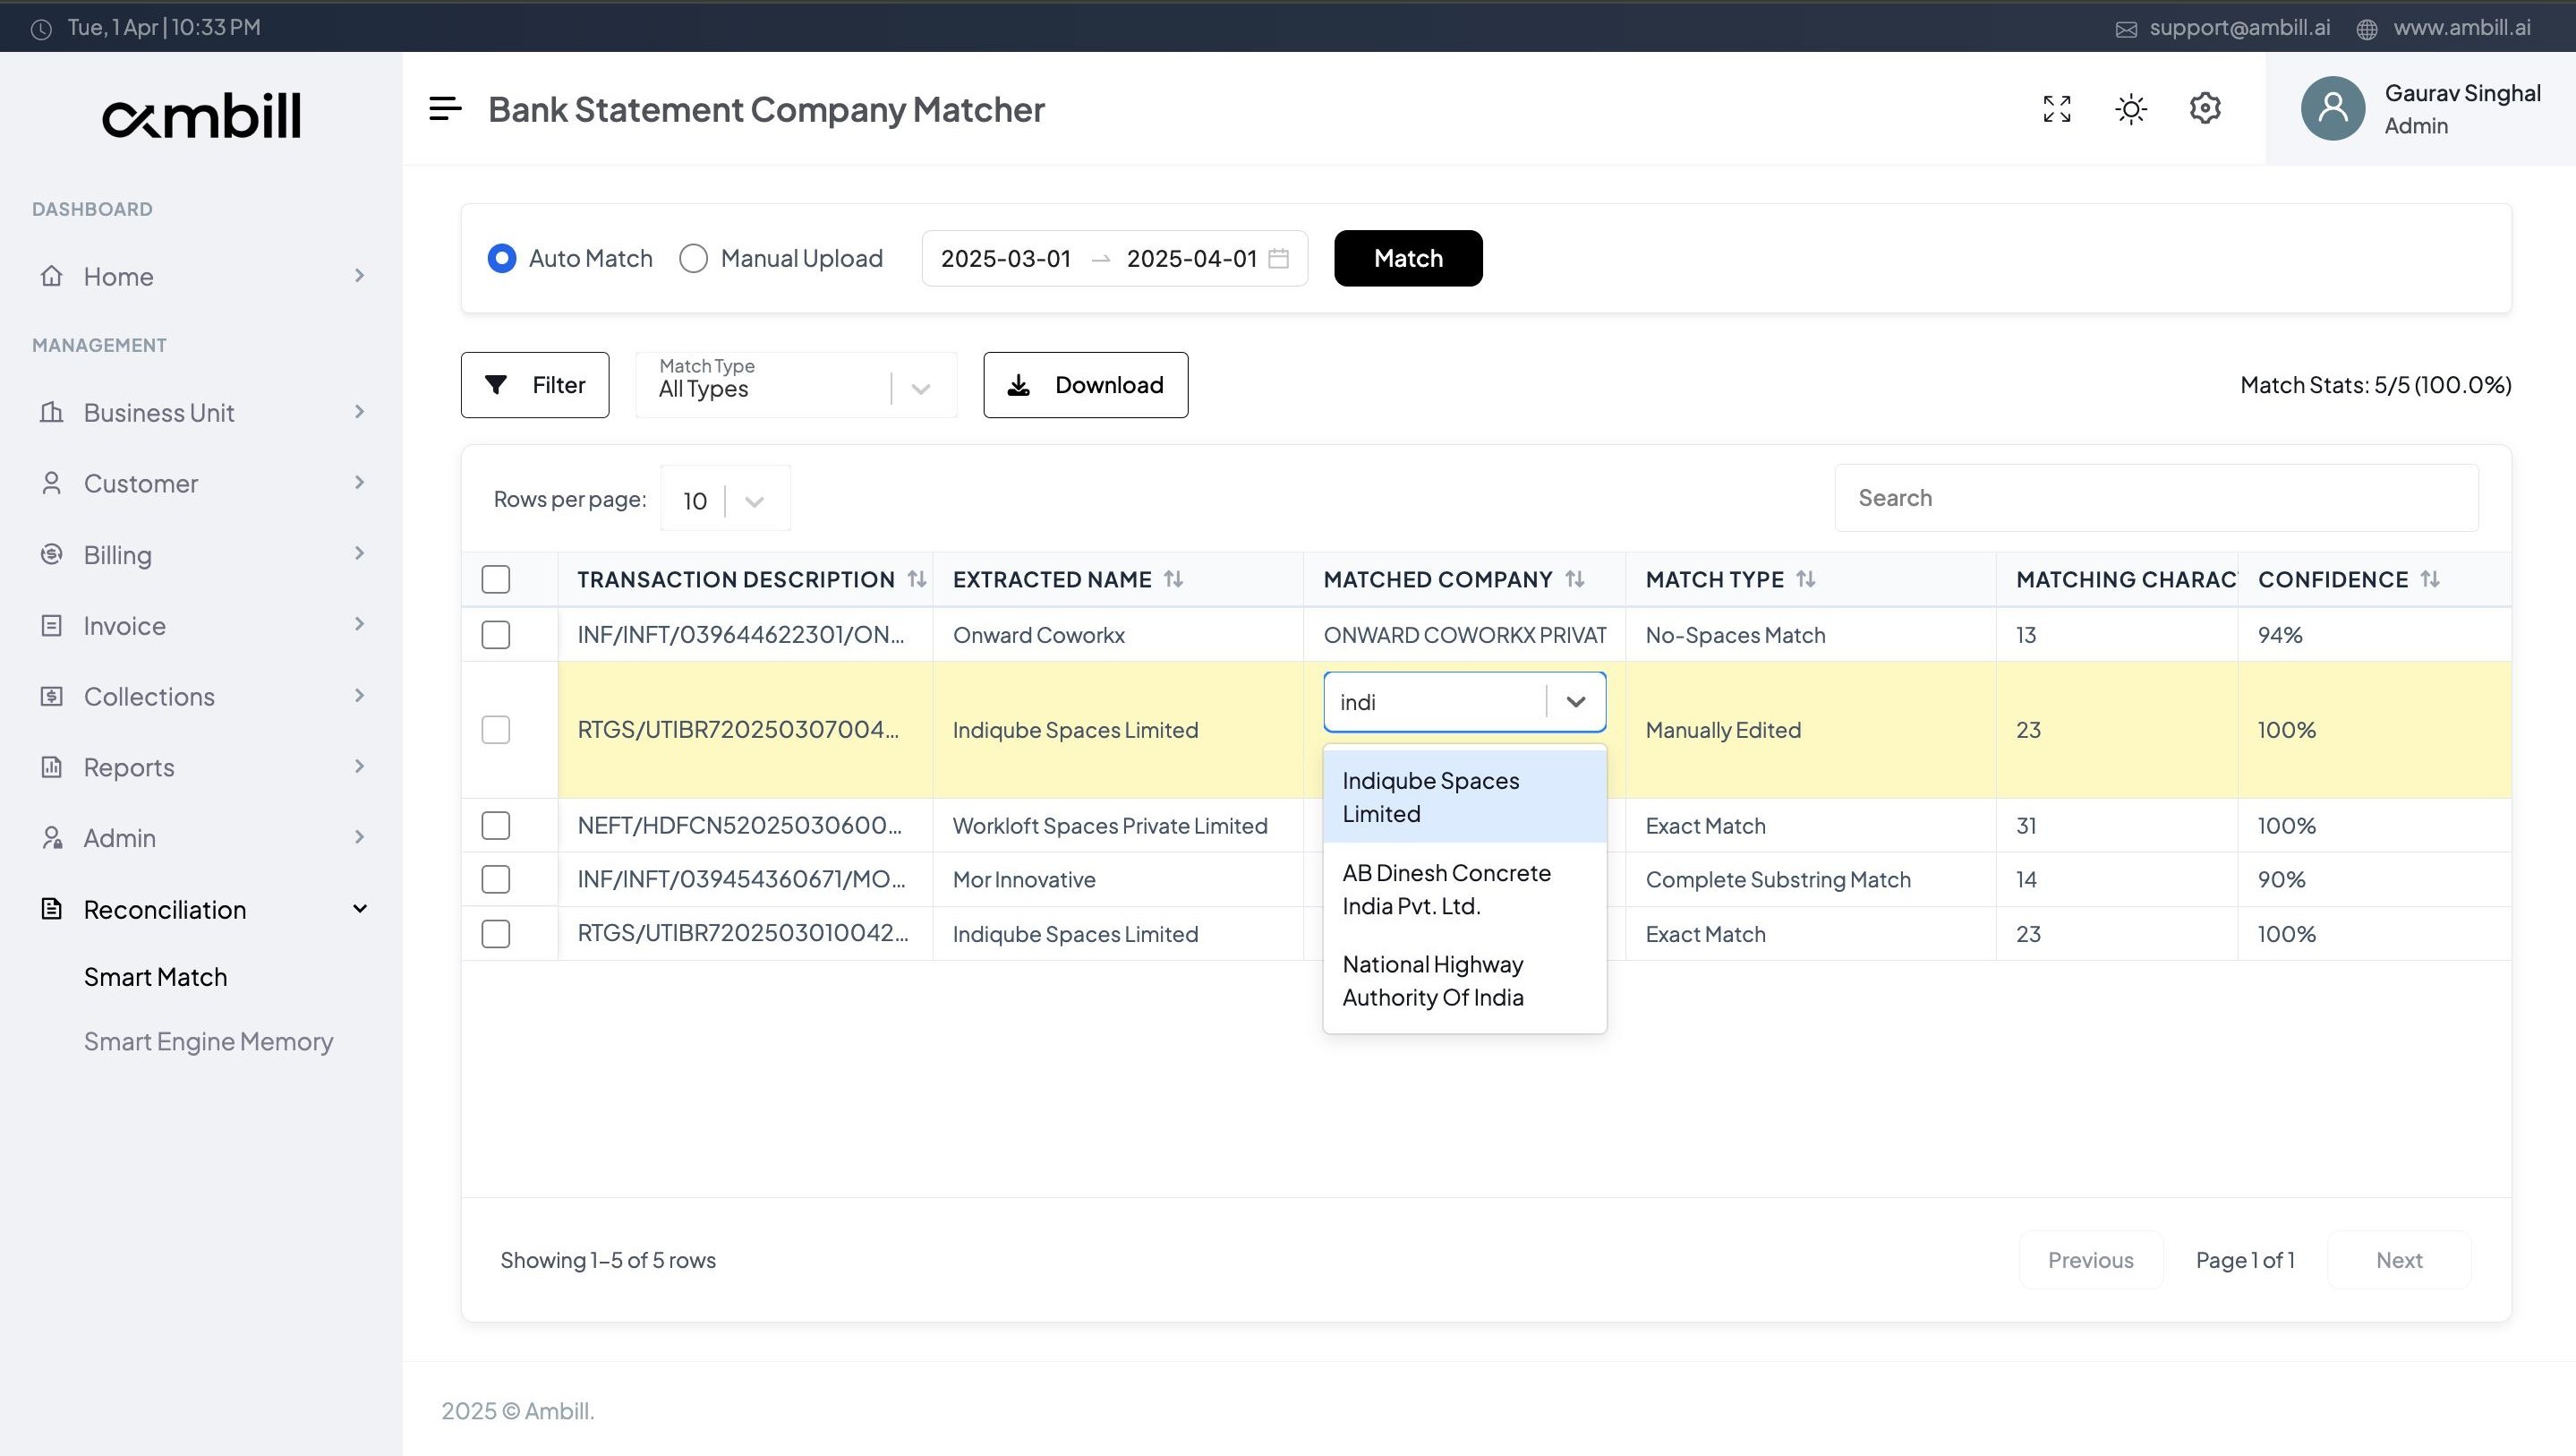
Task: Sort by Matched Company arrows
Action: click(x=1574, y=578)
